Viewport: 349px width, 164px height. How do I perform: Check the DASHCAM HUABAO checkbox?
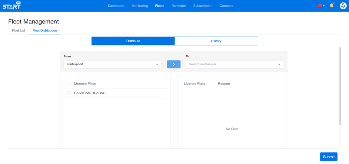click(69, 93)
